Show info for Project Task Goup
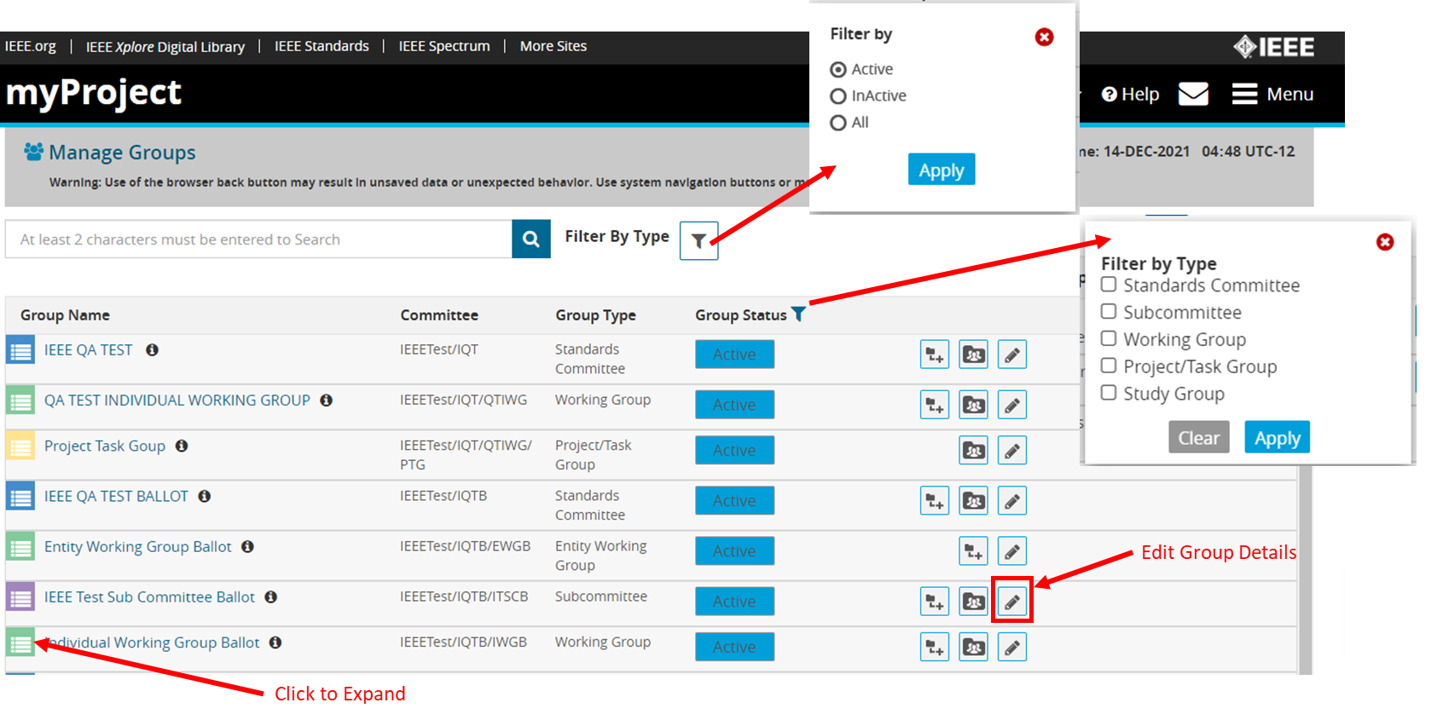Screen dimensions: 1443x720 [182, 446]
